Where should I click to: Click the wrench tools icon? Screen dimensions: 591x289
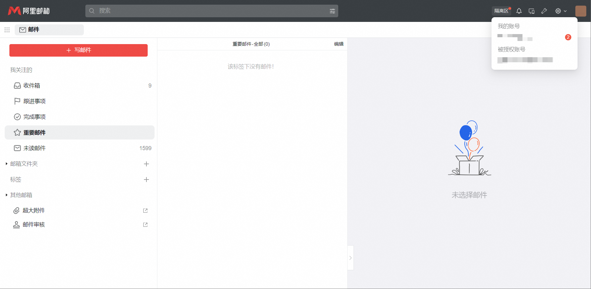coord(544,11)
